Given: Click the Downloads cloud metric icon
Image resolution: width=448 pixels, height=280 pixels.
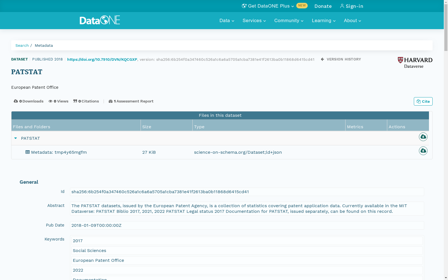Looking at the screenshot, I should pos(16,101).
